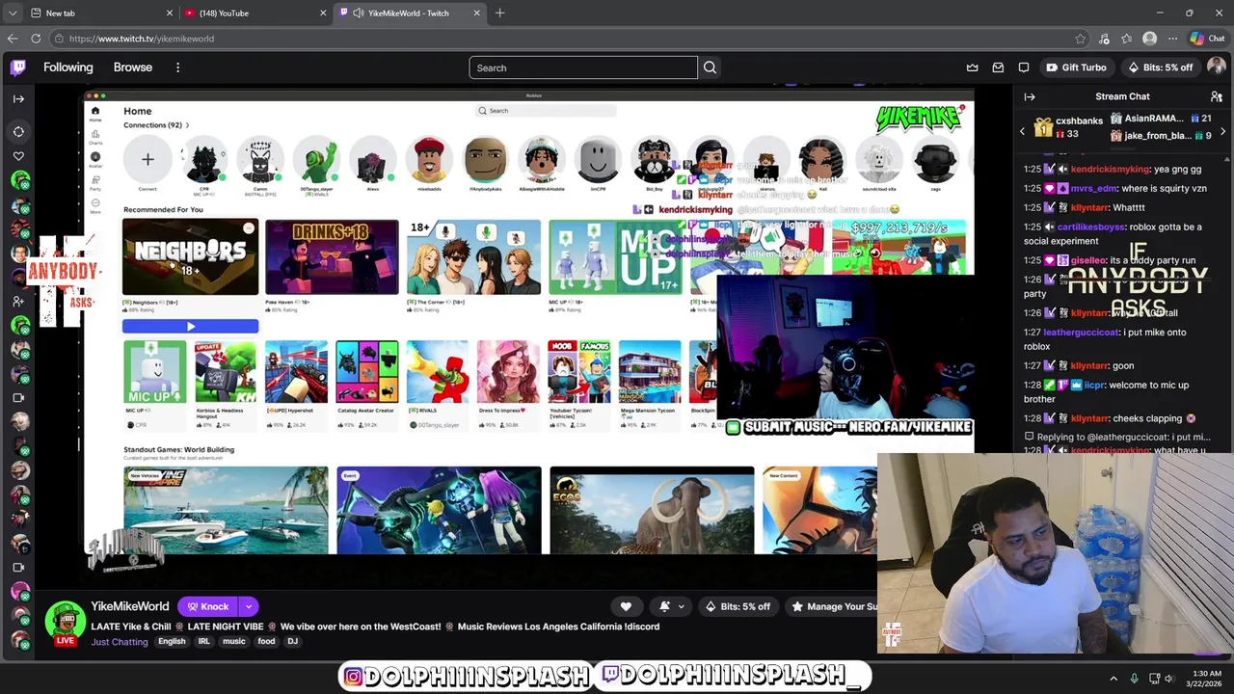1234x694 pixels.
Task: Click the purple Knock button
Action: point(208,606)
